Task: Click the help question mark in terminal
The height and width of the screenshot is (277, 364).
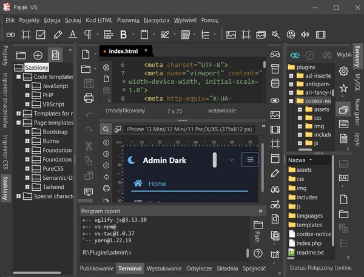Action: coord(258,253)
